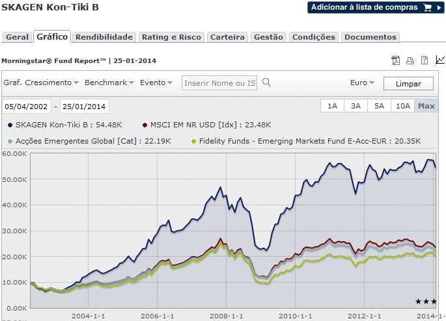The width and height of the screenshot is (446, 321).
Task: Click Adicionar à lista de compras button
Action: (x=376, y=8)
